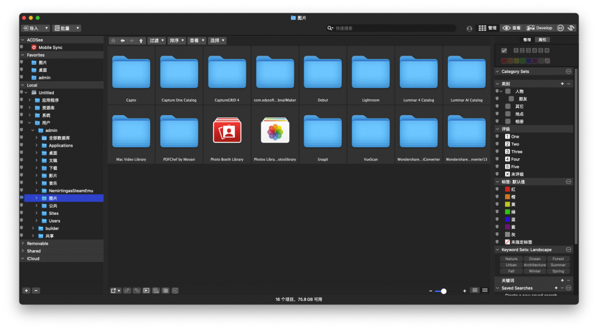Screen dimensions: 598x330
Task: Start slideshow with the play icon
Action: click(147, 291)
